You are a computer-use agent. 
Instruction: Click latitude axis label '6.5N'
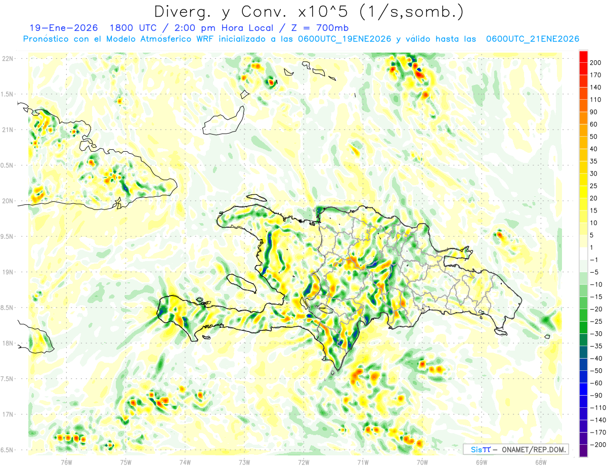[7, 450]
